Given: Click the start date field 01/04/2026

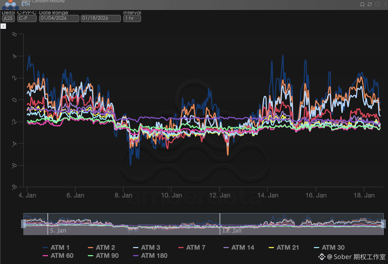Looking at the screenshot, I should [x=59, y=18].
